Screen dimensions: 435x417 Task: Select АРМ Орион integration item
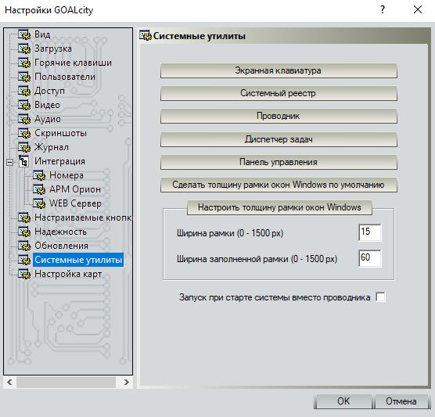(75, 189)
